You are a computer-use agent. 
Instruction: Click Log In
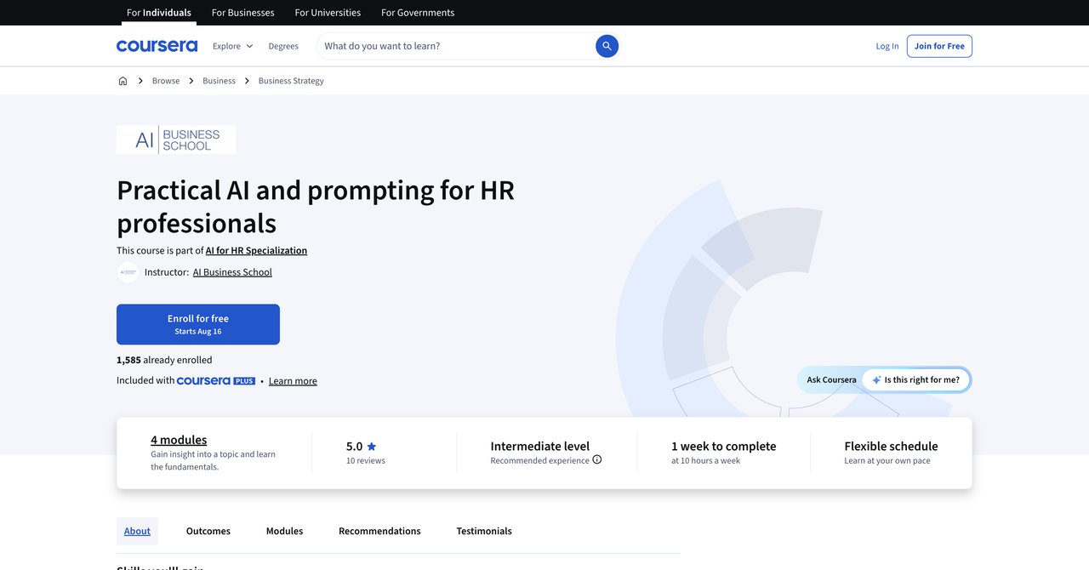click(x=887, y=46)
